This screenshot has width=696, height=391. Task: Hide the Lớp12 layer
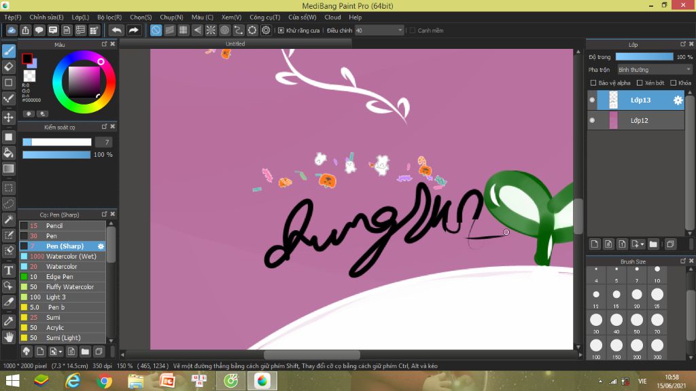pyautogui.click(x=592, y=121)
